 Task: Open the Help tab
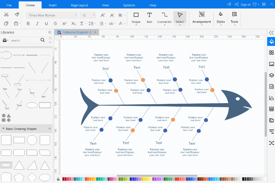153,5
